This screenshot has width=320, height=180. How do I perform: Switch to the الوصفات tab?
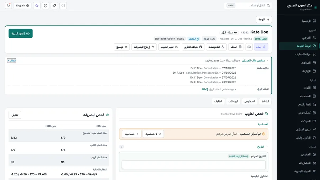pyautogui.click(x=233, y=101)
